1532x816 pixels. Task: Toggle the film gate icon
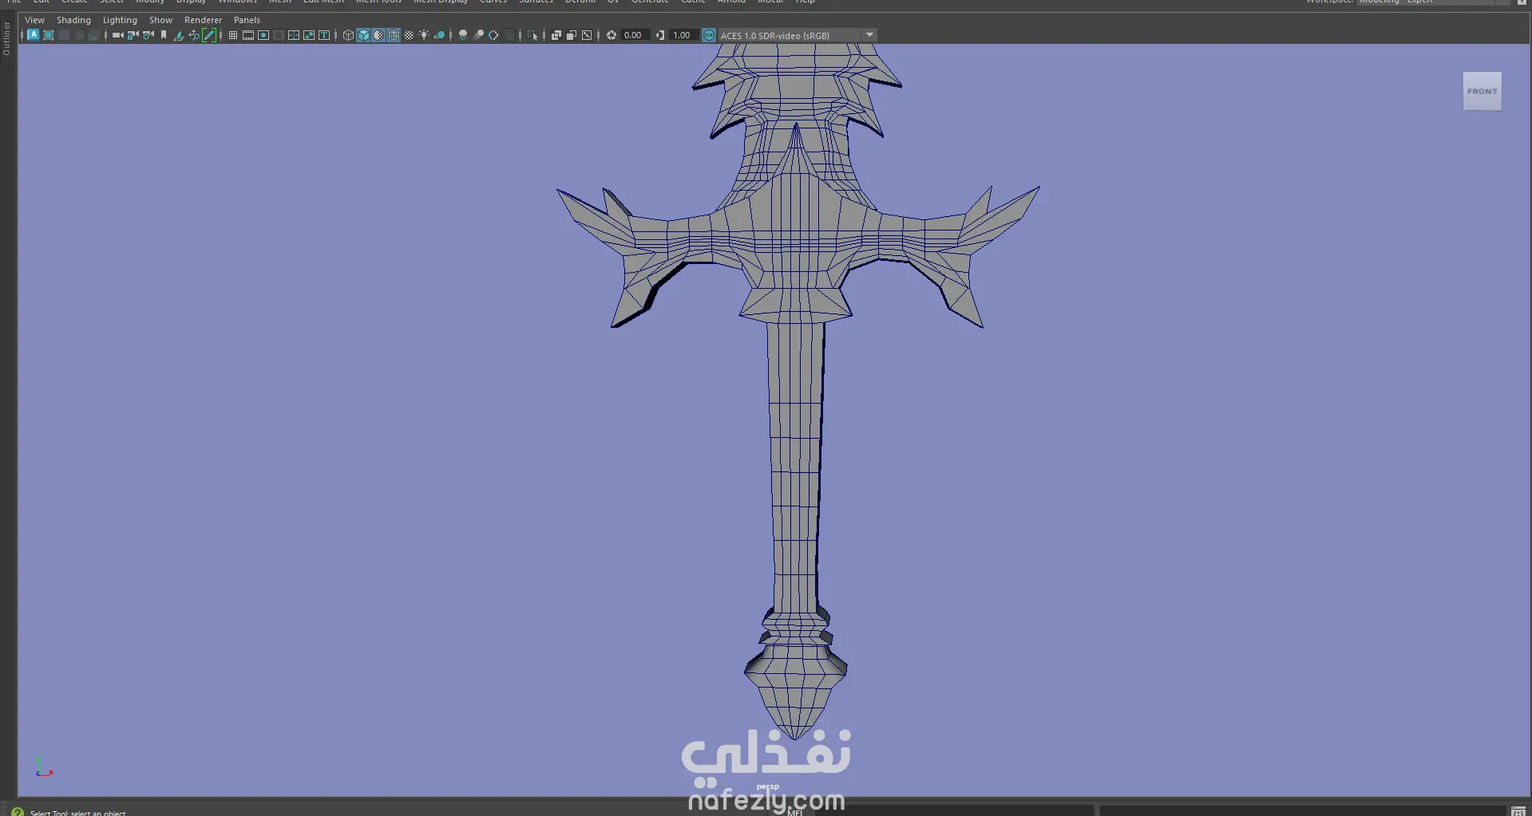point(248,35)
